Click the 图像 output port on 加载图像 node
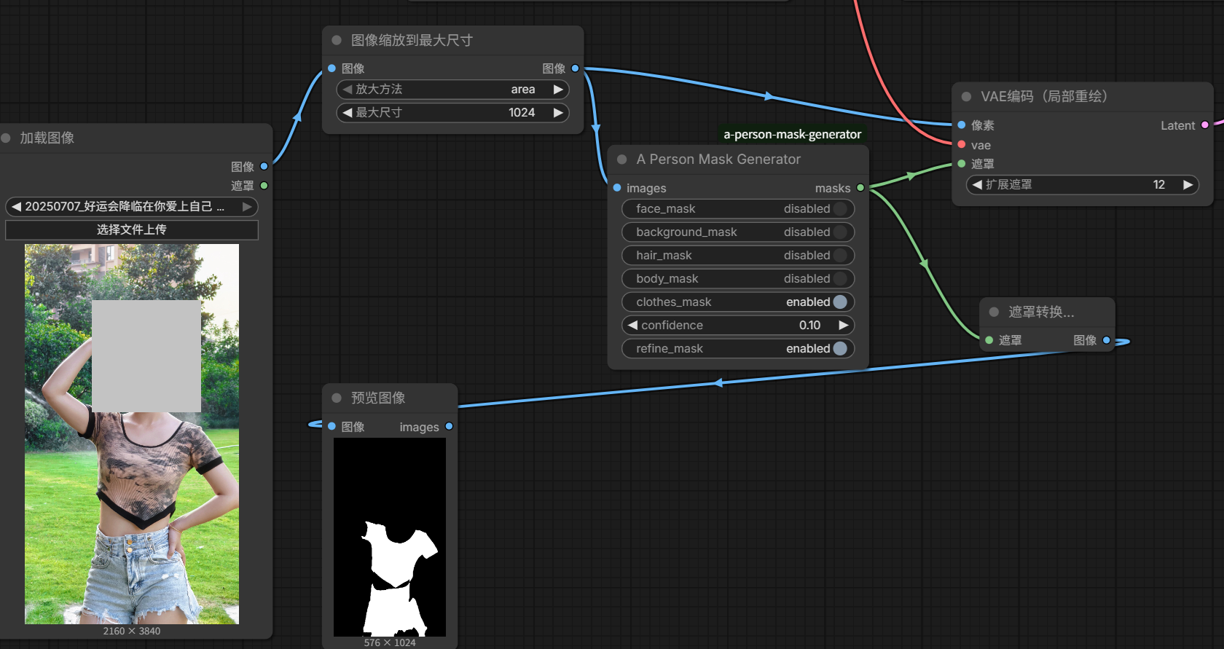This screenshot has height=649, width=1224. 264,166
